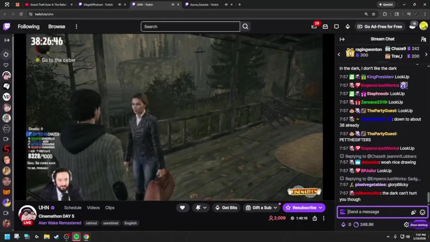
Task: Click the chat scrollbar
Action: [428, 198]
